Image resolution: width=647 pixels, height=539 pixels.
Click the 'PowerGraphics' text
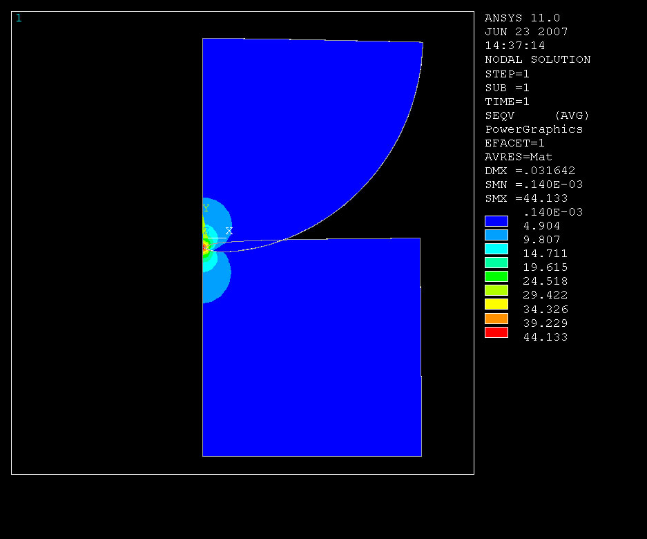pyautogui.click(x=534, y=129)
